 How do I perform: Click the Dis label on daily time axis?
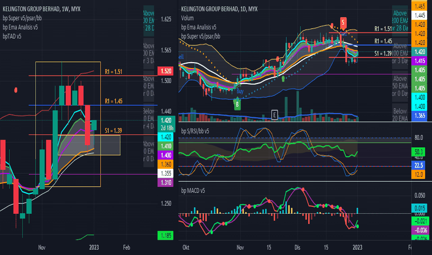click(297, 248)
